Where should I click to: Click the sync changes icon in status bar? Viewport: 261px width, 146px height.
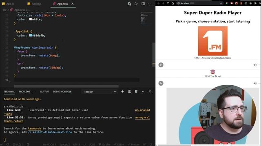8,144
